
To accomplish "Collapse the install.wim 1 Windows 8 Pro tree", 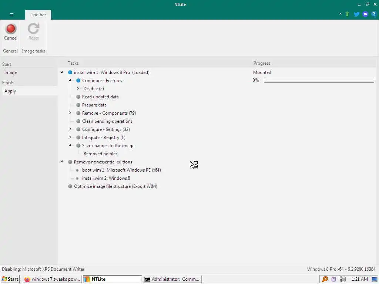I will (62, 72).
